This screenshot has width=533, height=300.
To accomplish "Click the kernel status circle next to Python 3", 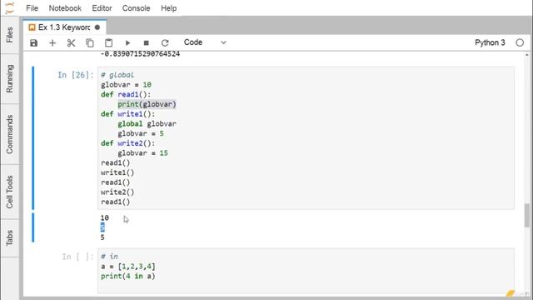I will click(520, 42).
